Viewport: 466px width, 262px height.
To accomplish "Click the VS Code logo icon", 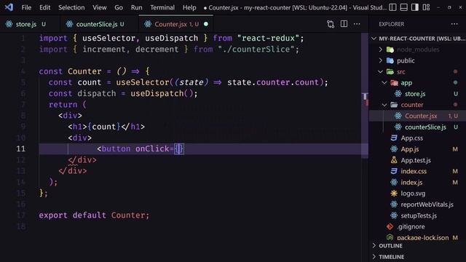I will pyautogui.click(x=9, y=7).
